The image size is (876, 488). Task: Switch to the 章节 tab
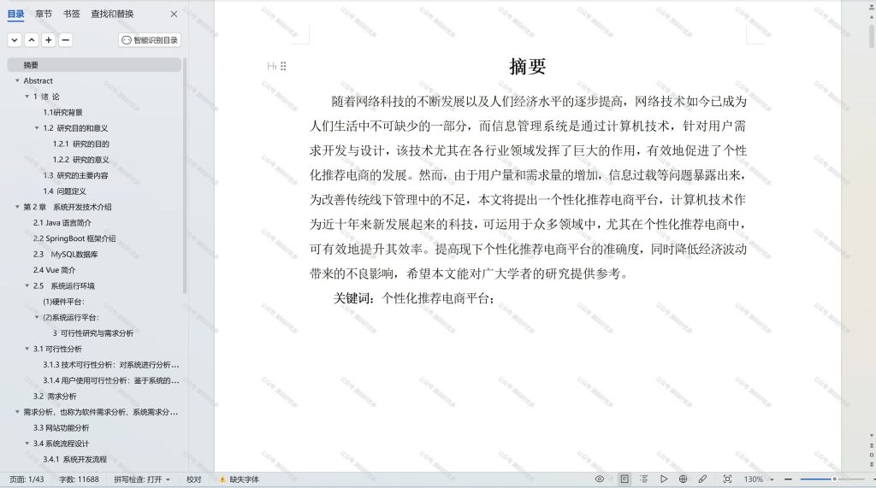click(44, 14)
